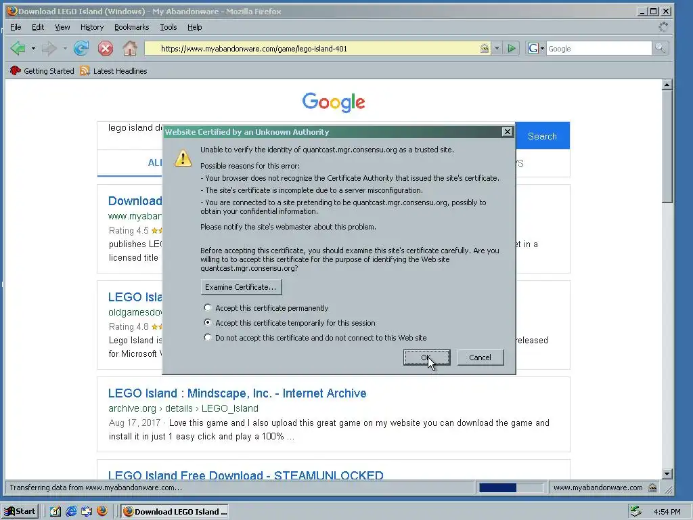693x520 pixels.
Task: Close the Unknown Authority dialog with X
Action: [x=508, y=131]
